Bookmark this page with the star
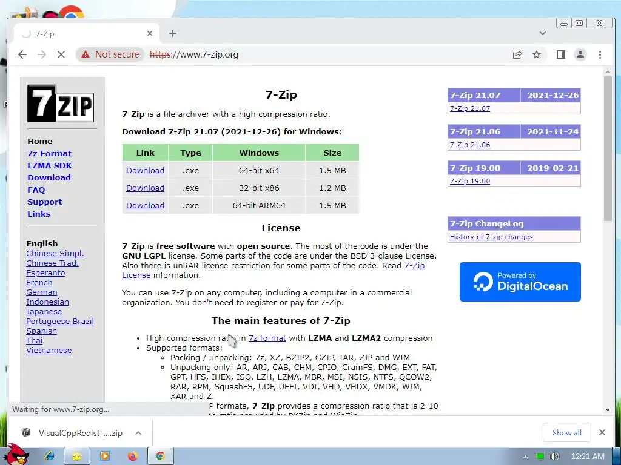This screenshot has width=621, height=465. [537, 54]
